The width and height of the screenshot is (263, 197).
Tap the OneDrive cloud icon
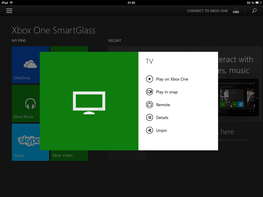tap(30, 64)
